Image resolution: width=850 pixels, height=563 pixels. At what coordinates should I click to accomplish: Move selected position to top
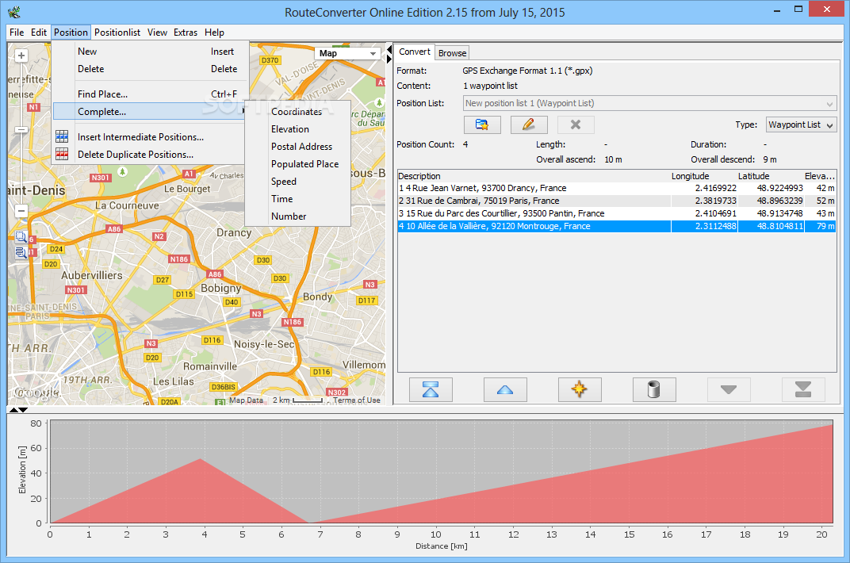coord(431,389)
